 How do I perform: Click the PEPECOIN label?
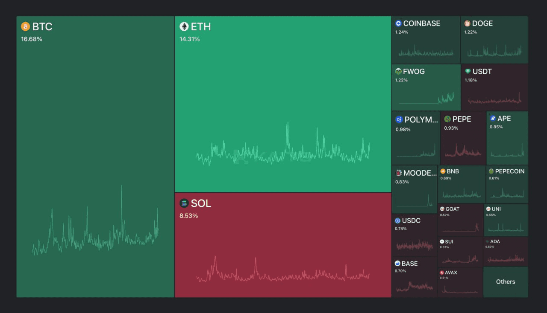(510, 171)
